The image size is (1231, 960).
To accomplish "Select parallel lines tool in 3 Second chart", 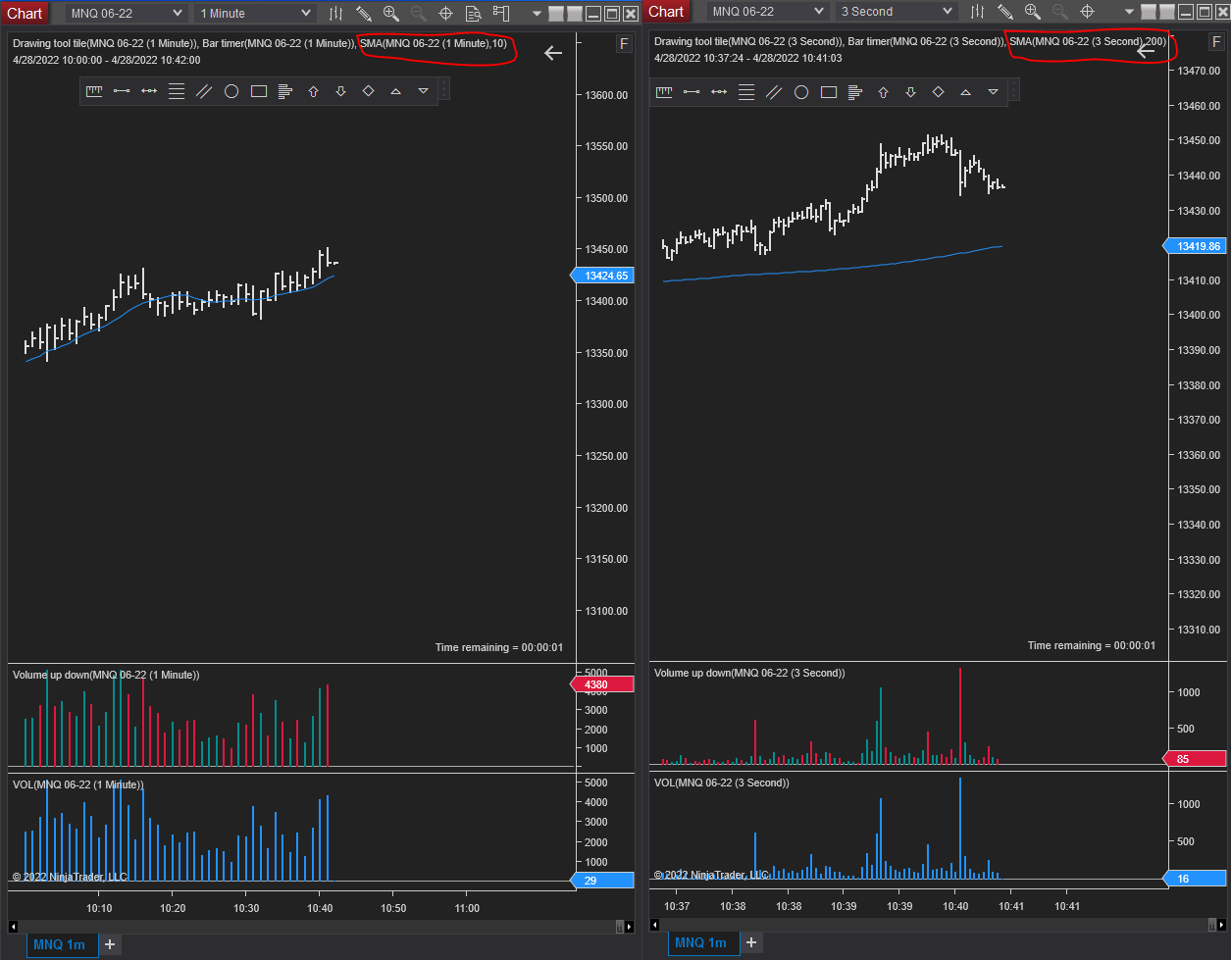I will coord(774,91).
